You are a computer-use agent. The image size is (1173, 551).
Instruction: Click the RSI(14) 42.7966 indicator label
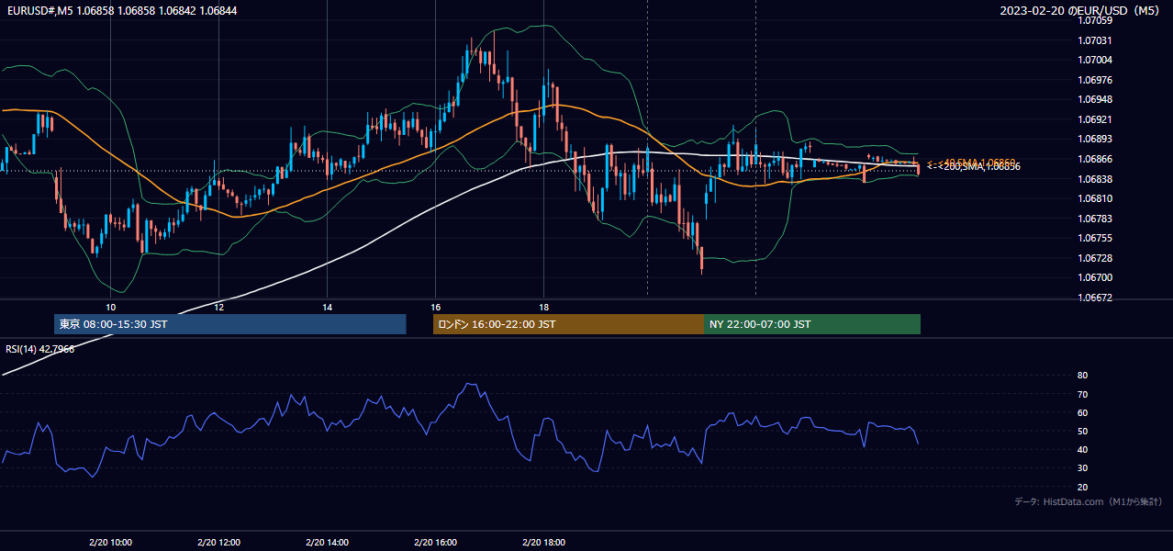tap(40, 349)
